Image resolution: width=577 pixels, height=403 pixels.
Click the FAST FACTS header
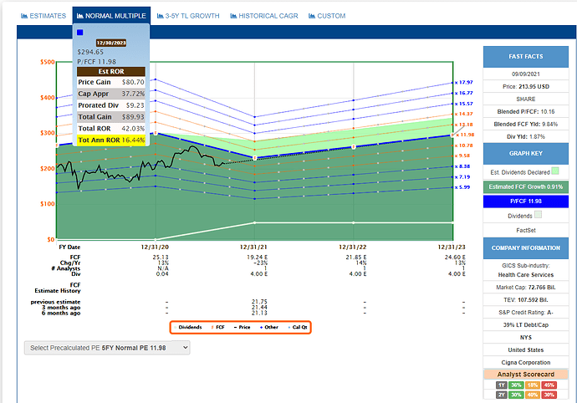coord(526,57)
